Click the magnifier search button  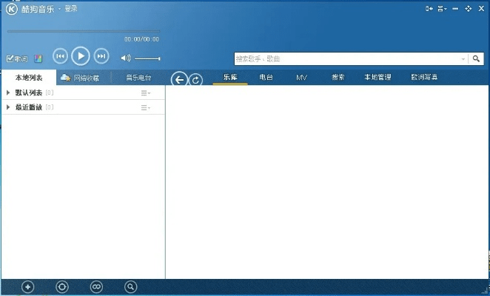[x=476, y=58]
